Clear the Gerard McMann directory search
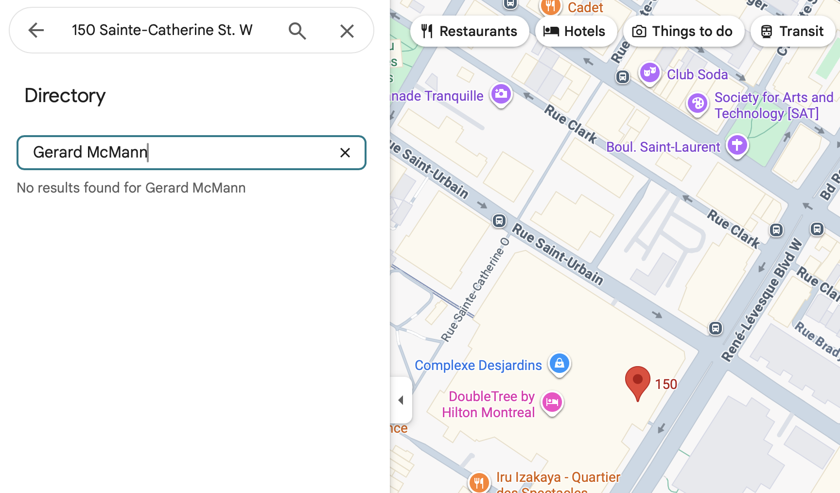The height and width of the screenshot is (493, 840). (x=345, y=153)
